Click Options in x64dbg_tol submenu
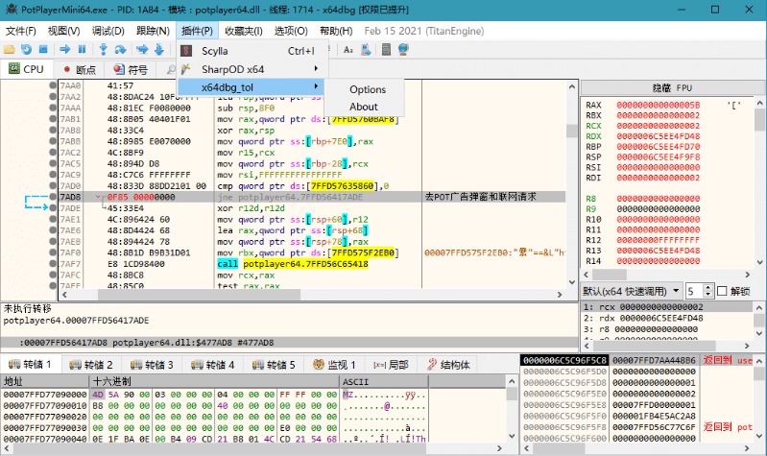 pos(368,89)
